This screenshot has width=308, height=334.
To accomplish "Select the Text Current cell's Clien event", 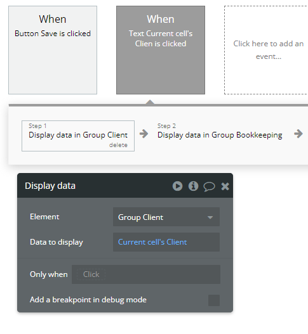I will [161, 50].
